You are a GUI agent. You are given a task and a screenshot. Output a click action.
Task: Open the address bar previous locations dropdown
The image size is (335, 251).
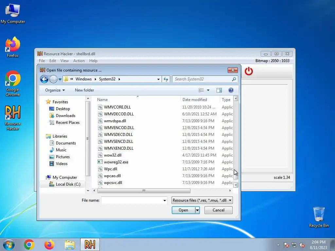[158, 79]
